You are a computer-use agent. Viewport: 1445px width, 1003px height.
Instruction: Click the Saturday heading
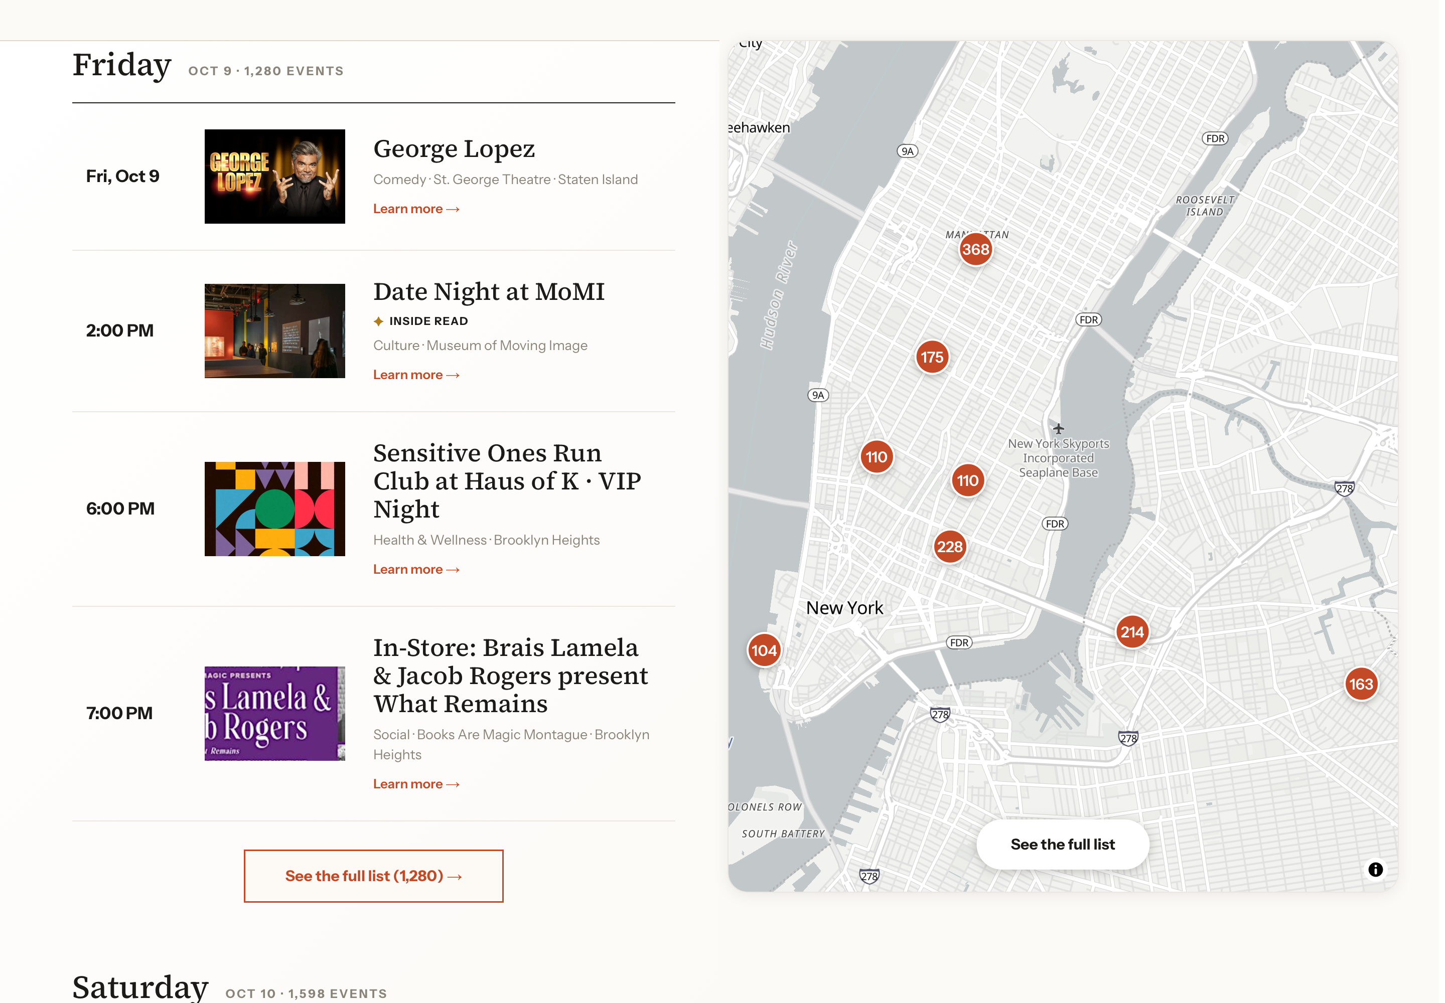click(139, 987)
